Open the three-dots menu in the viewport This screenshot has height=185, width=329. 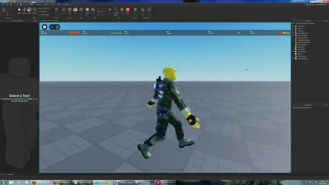52,27
